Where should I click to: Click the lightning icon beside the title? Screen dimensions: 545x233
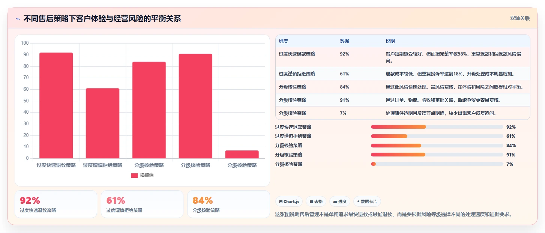point(18,19)
